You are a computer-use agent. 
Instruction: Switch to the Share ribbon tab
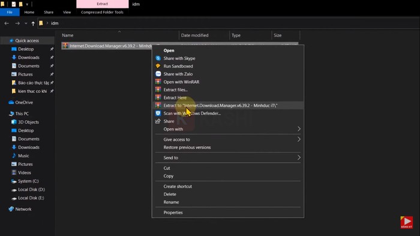tap(49, 12)
